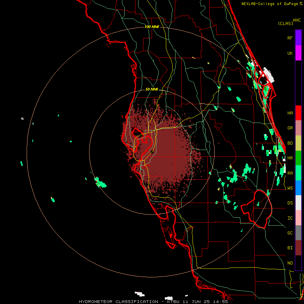Click the BI legend label
Image resolution: width=304 pixels, height=304 pixels.
pos(290,248)
